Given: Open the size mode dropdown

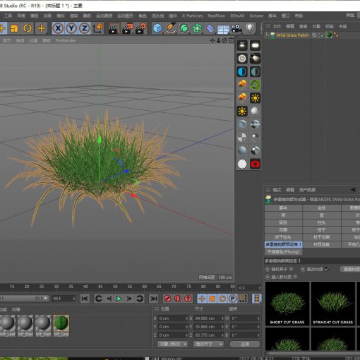Looking at the screenshot, I should click(208, 344).
